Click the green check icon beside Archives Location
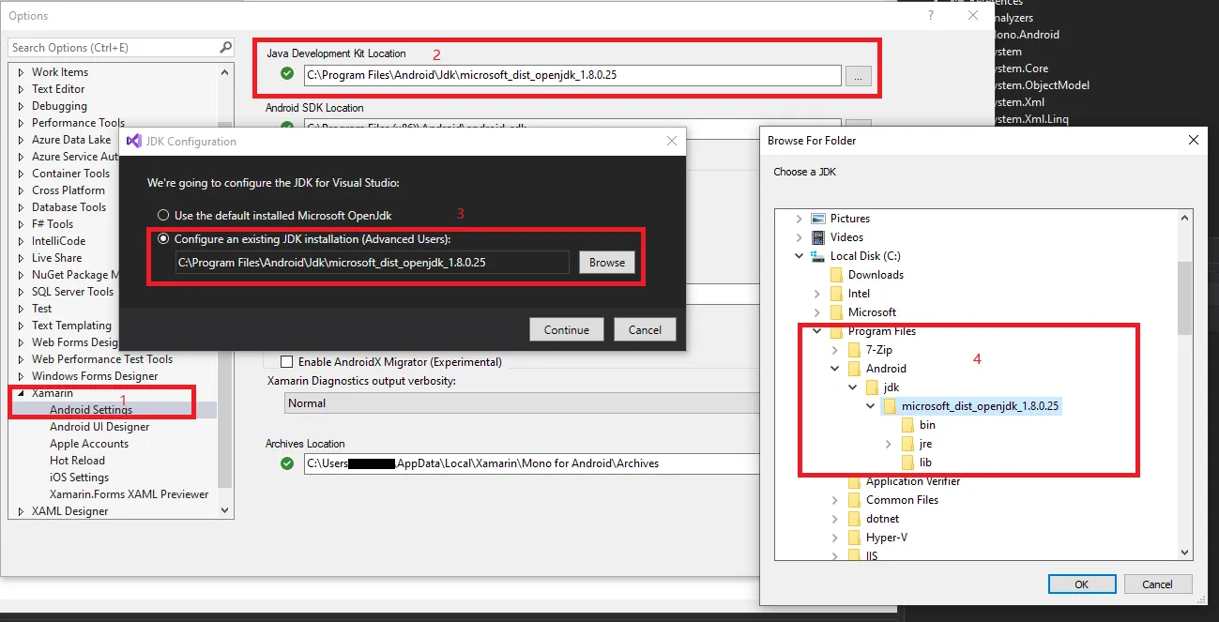The height and width of the screenshot is (622, 1219). (x=287, y=463)
